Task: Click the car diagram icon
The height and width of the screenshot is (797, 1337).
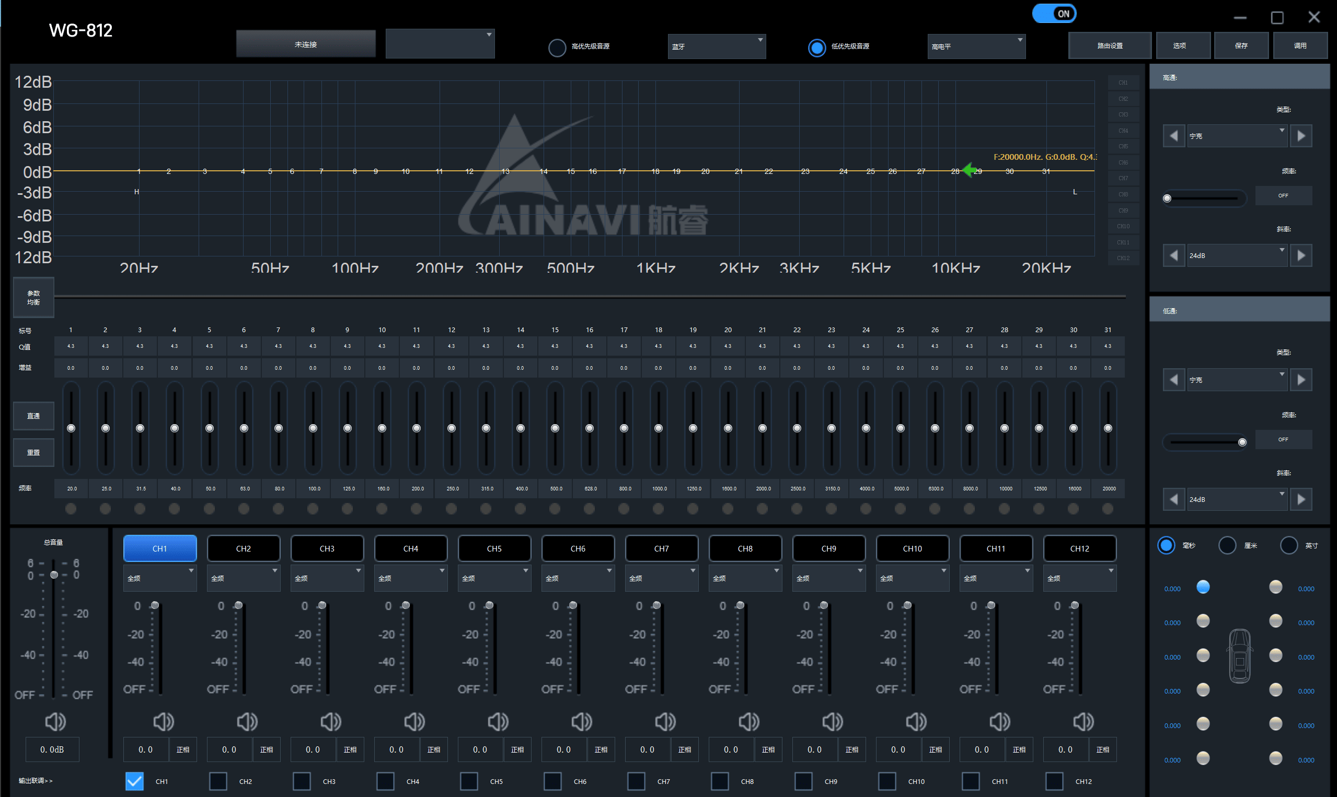Action: pos(1240,657)
